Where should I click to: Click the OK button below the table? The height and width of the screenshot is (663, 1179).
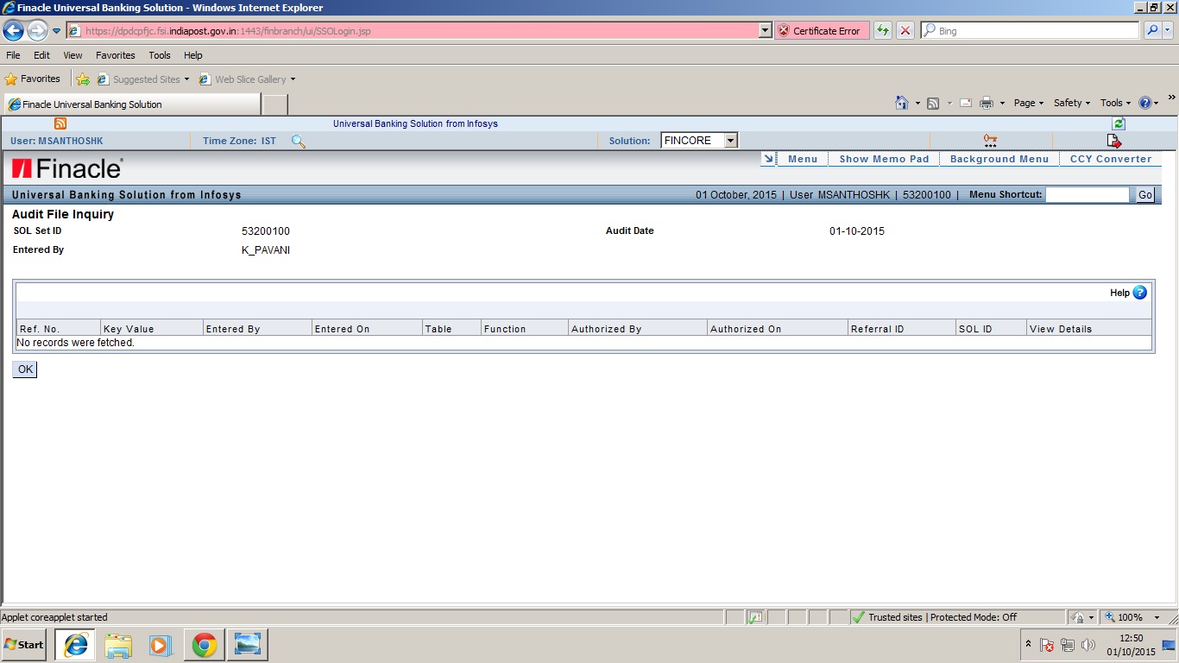pyautogui.click(x=24, y=369)
